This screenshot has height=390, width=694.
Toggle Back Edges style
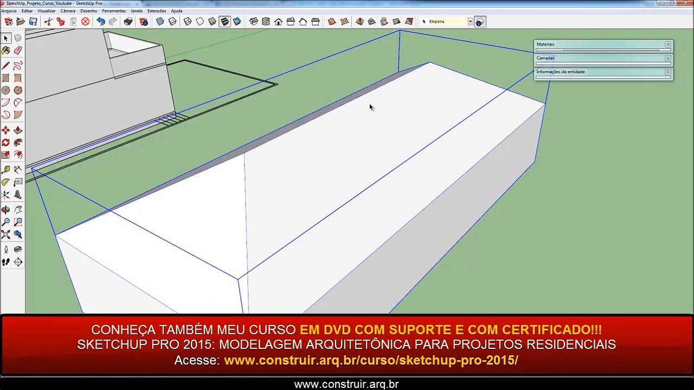coord(172,22)
